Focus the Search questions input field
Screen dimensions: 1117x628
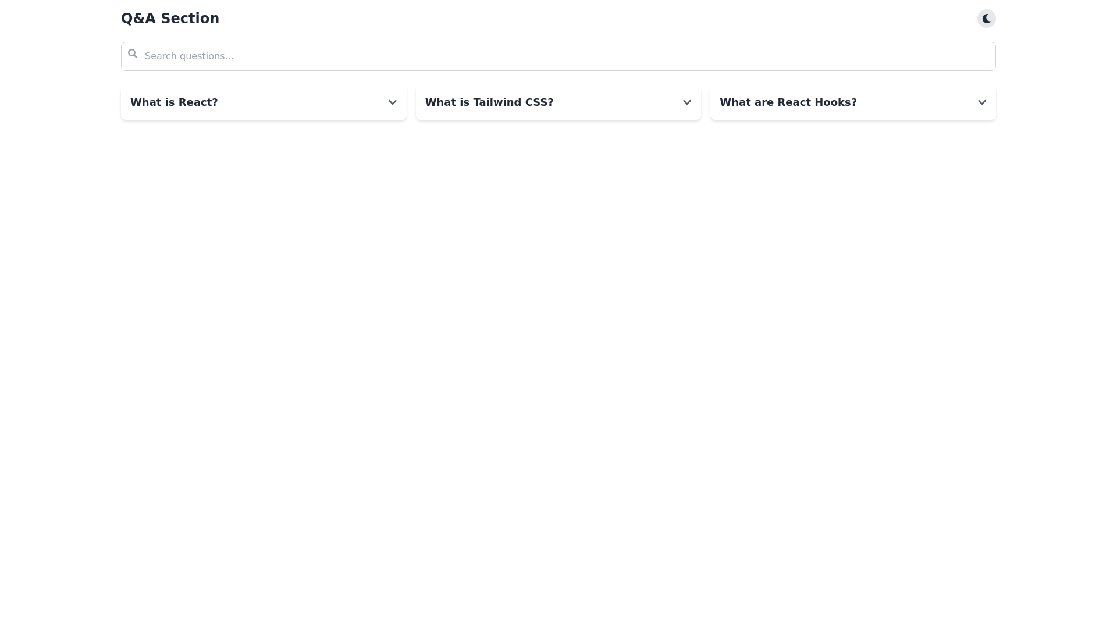558,56
